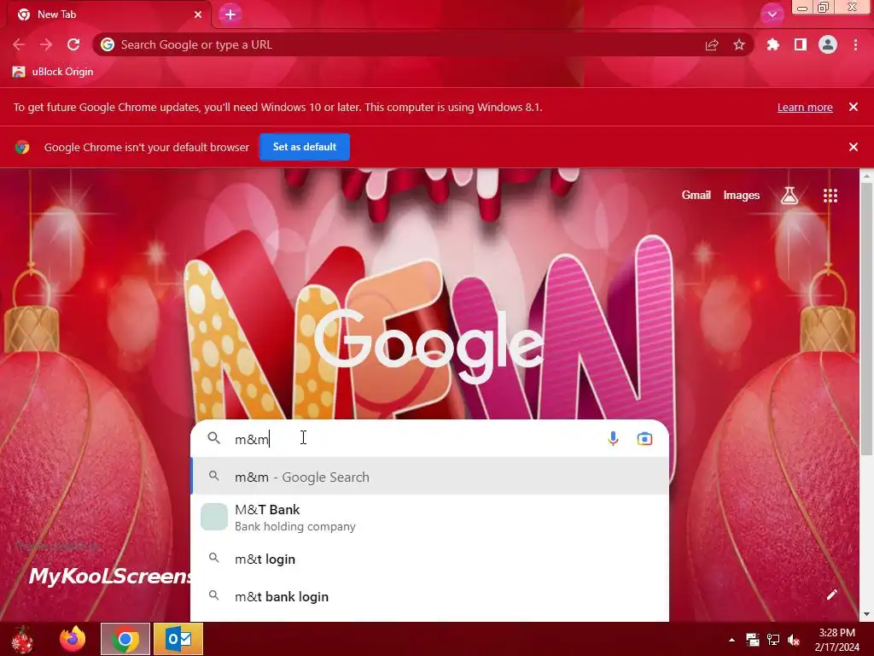The image size is (874, 656).
Task: Dismiss the default browser notice
Action: [854, 147]
